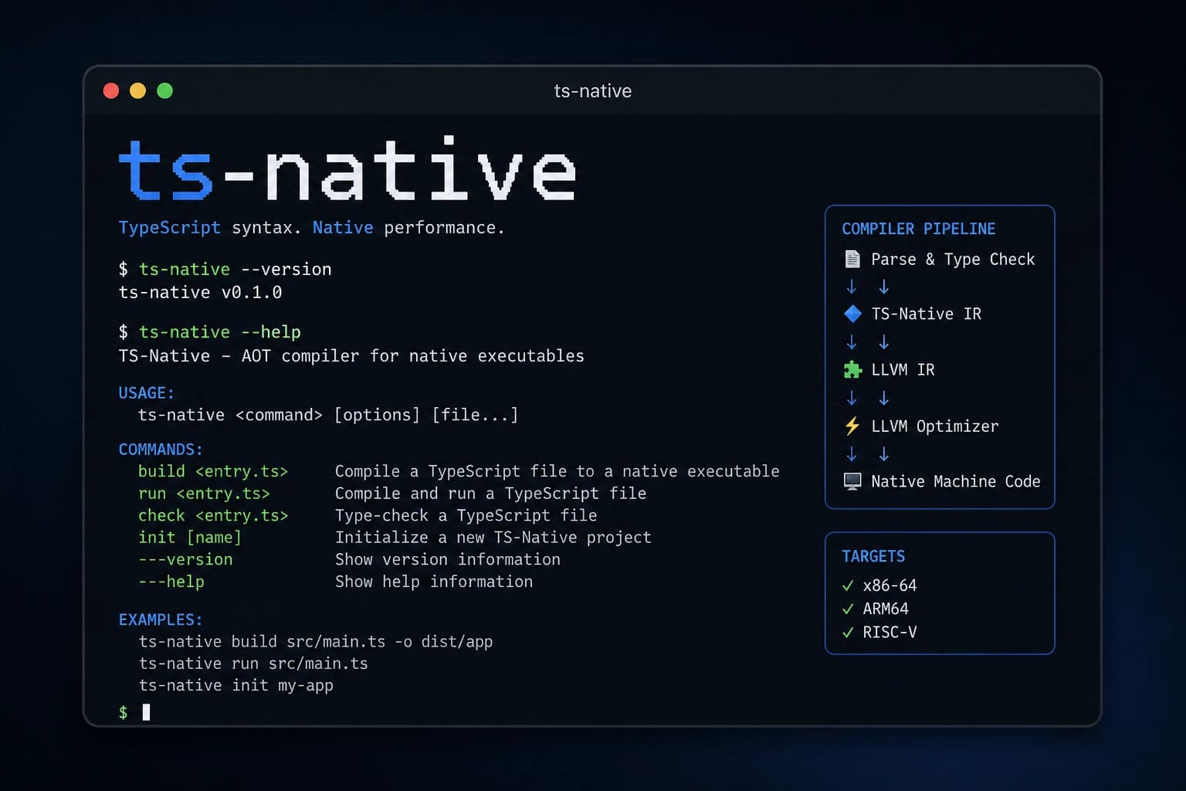Click the USAGE: heading
The height and width of the screenshot is (791, 1186).
tap(147, 393)
